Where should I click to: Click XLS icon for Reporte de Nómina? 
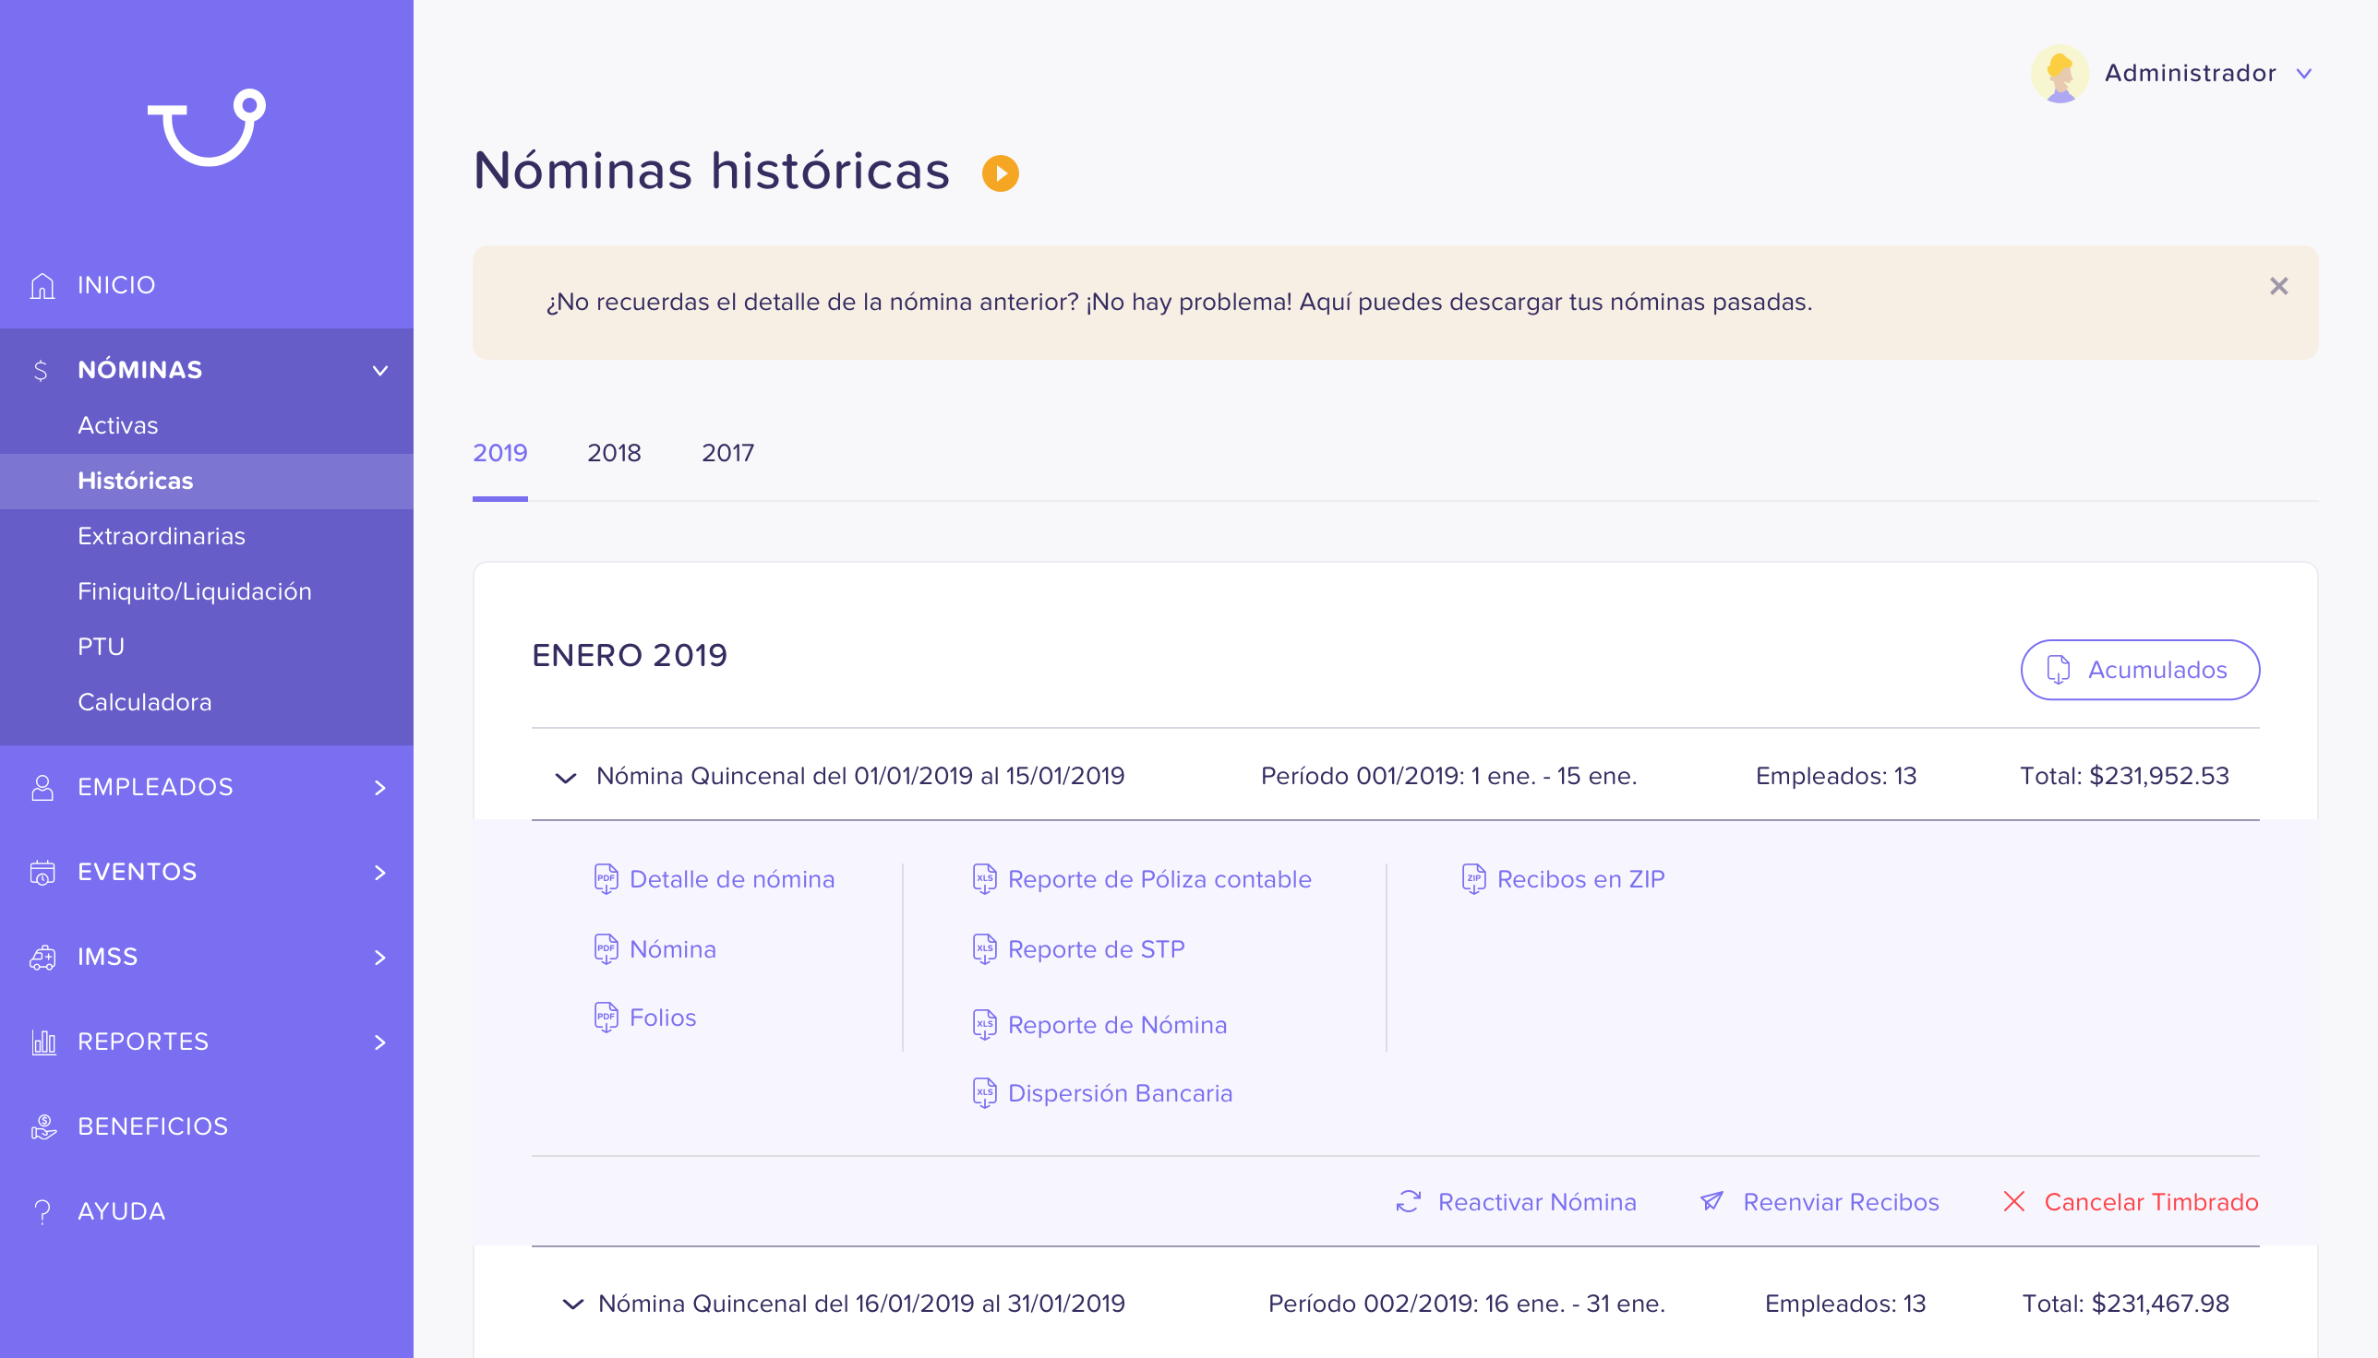click(984, 1025)
